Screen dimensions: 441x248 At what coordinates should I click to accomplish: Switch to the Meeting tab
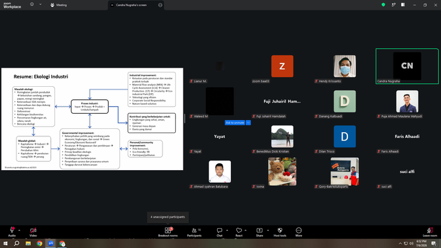(x=59, y=5)
